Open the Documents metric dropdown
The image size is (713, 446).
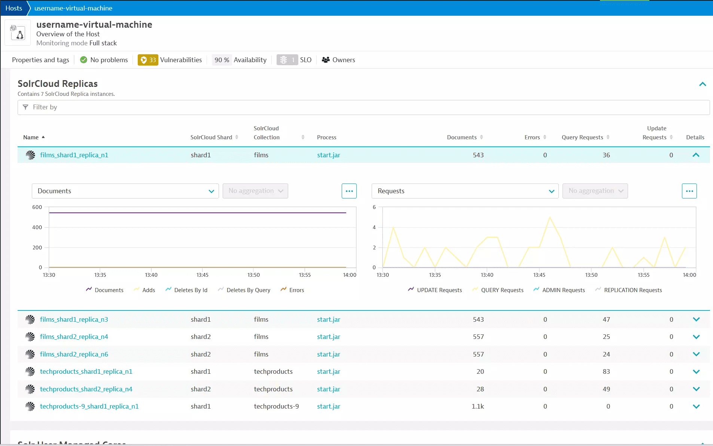(125, 191)
